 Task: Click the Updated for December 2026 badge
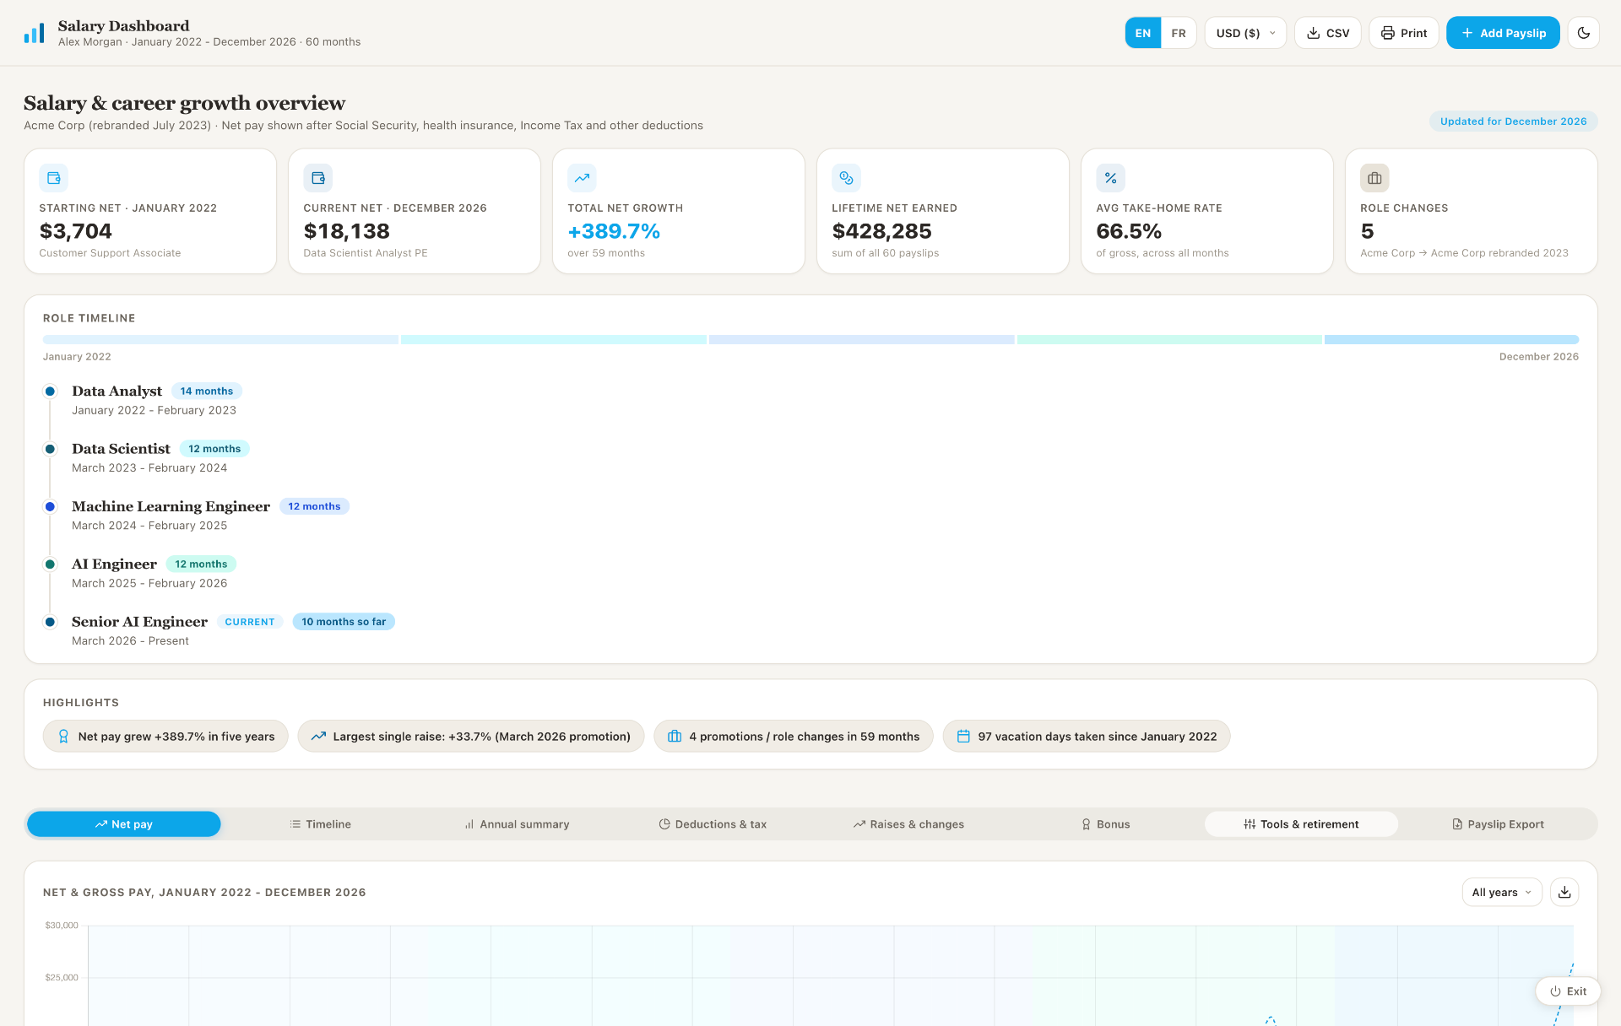click(x=1513, y=121)
